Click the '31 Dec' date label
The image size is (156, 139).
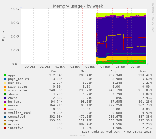point(45,67)
